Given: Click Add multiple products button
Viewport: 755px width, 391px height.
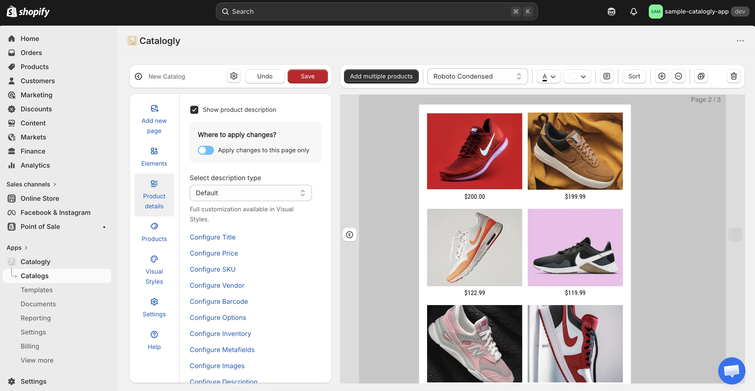Looking at the screenshot, I should point(381,76).
